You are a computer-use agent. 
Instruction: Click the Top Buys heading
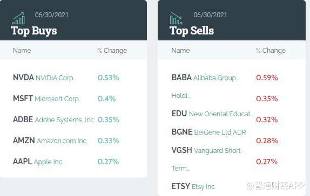click(34, 31)
